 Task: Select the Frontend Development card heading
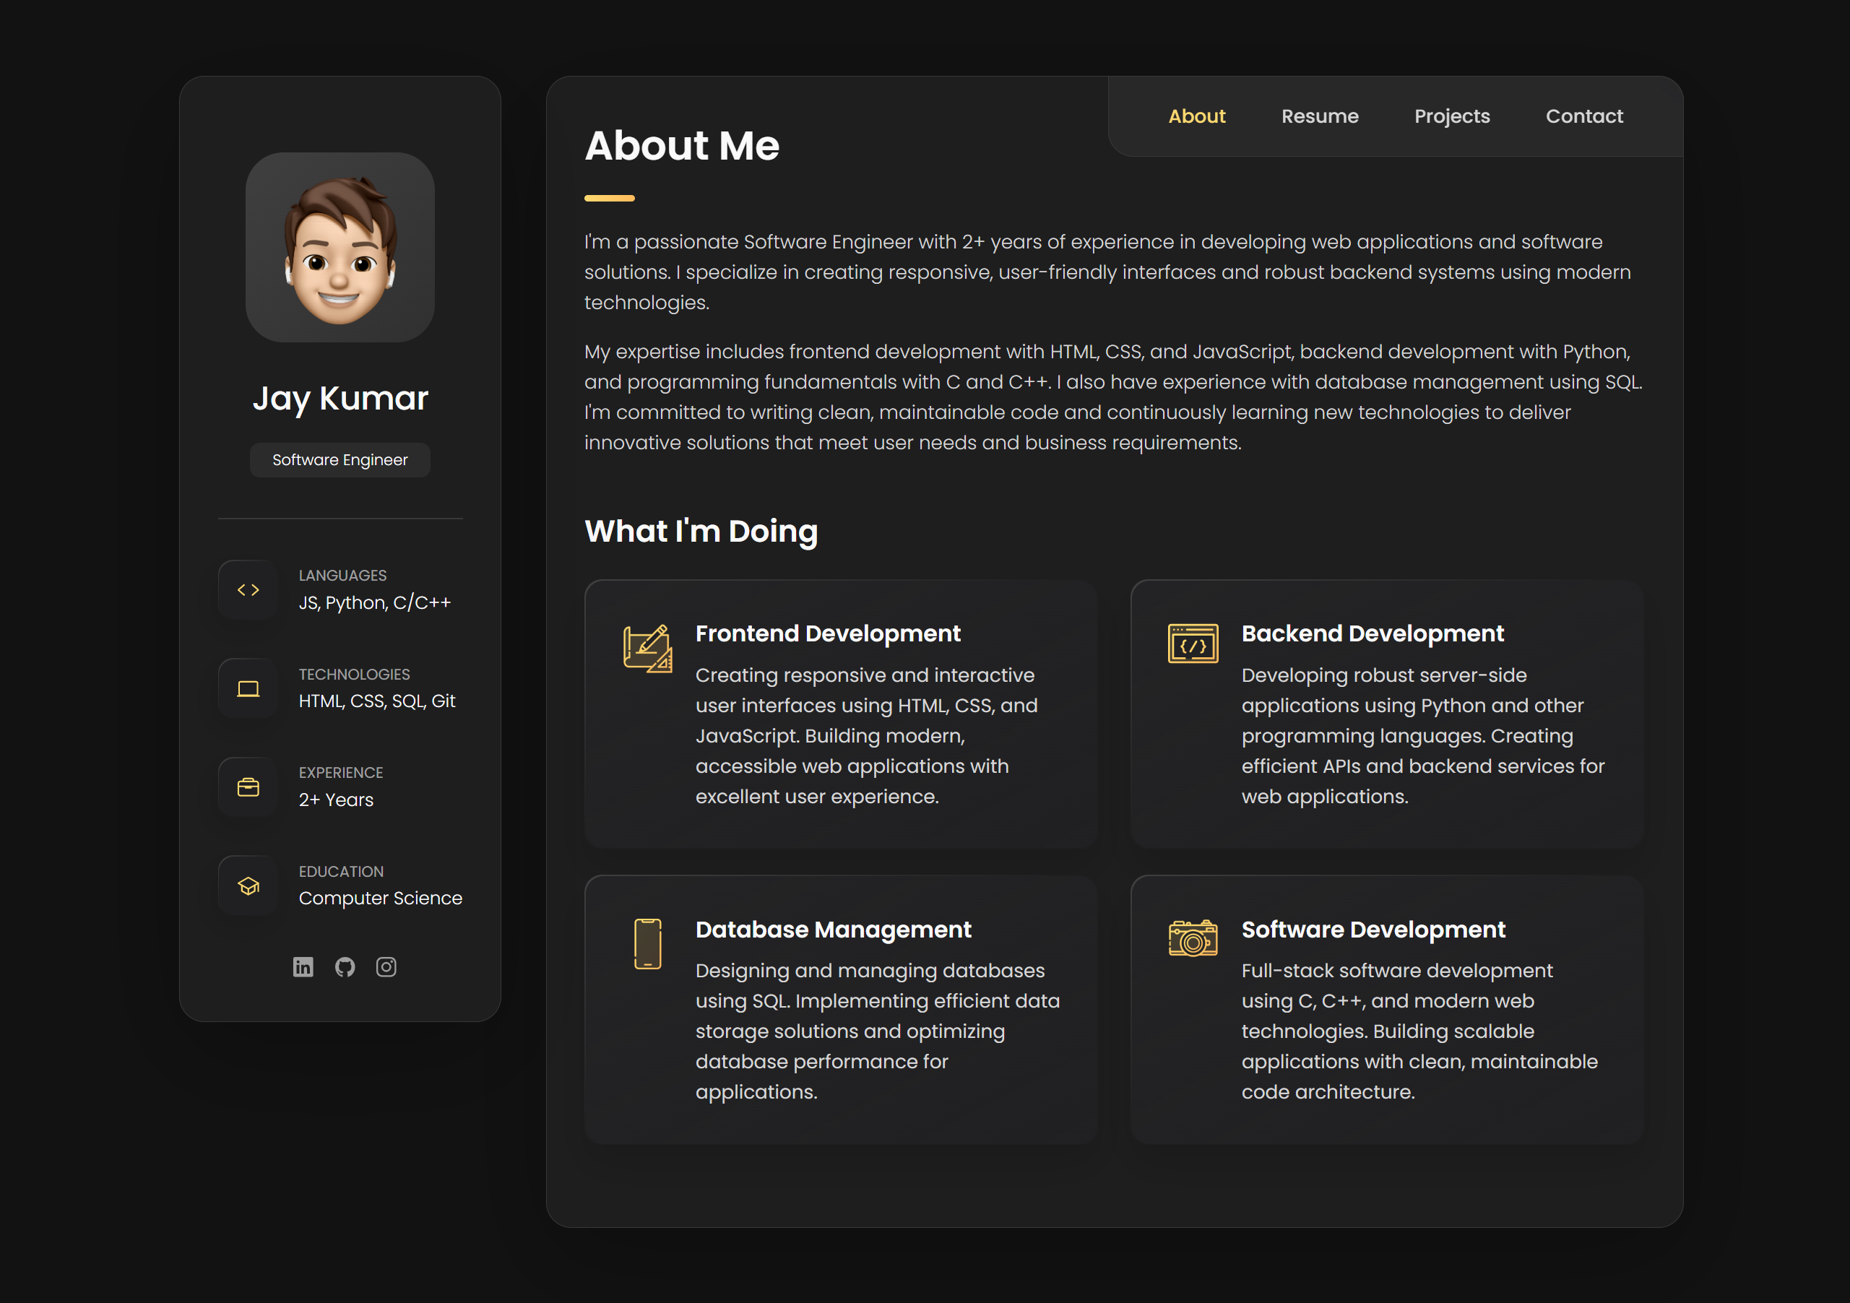[x=828, y=633]
